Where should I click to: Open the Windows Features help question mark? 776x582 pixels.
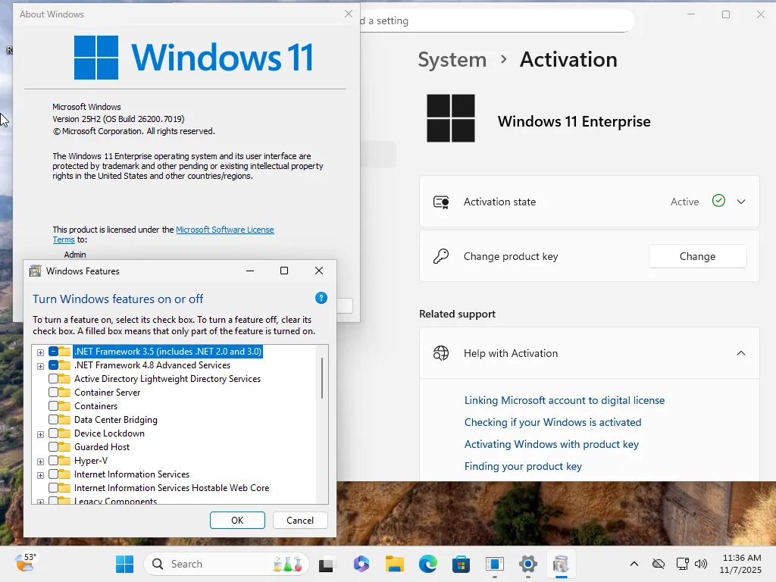pos(321,298)
